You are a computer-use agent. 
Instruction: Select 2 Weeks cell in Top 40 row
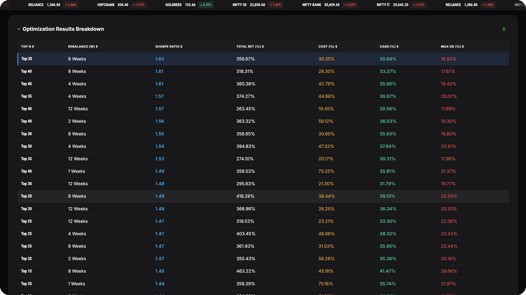(x=77, y=121)
